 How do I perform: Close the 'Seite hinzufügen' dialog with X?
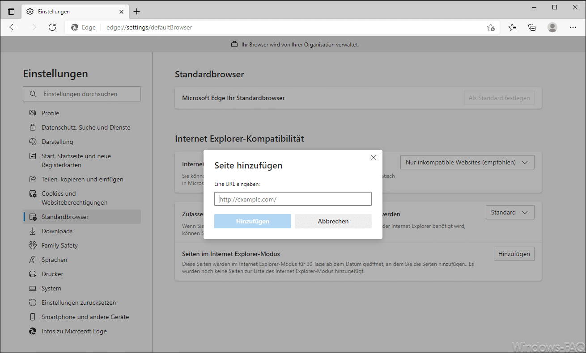pos(374,158)
